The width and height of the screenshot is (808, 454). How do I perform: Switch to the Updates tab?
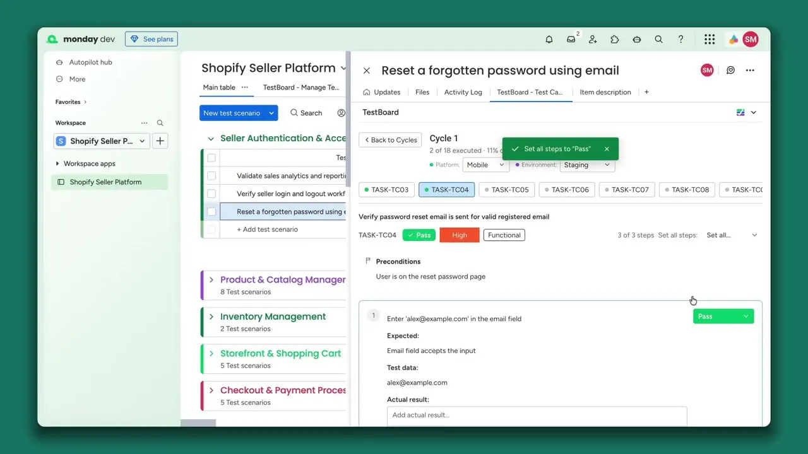[382, 92]
